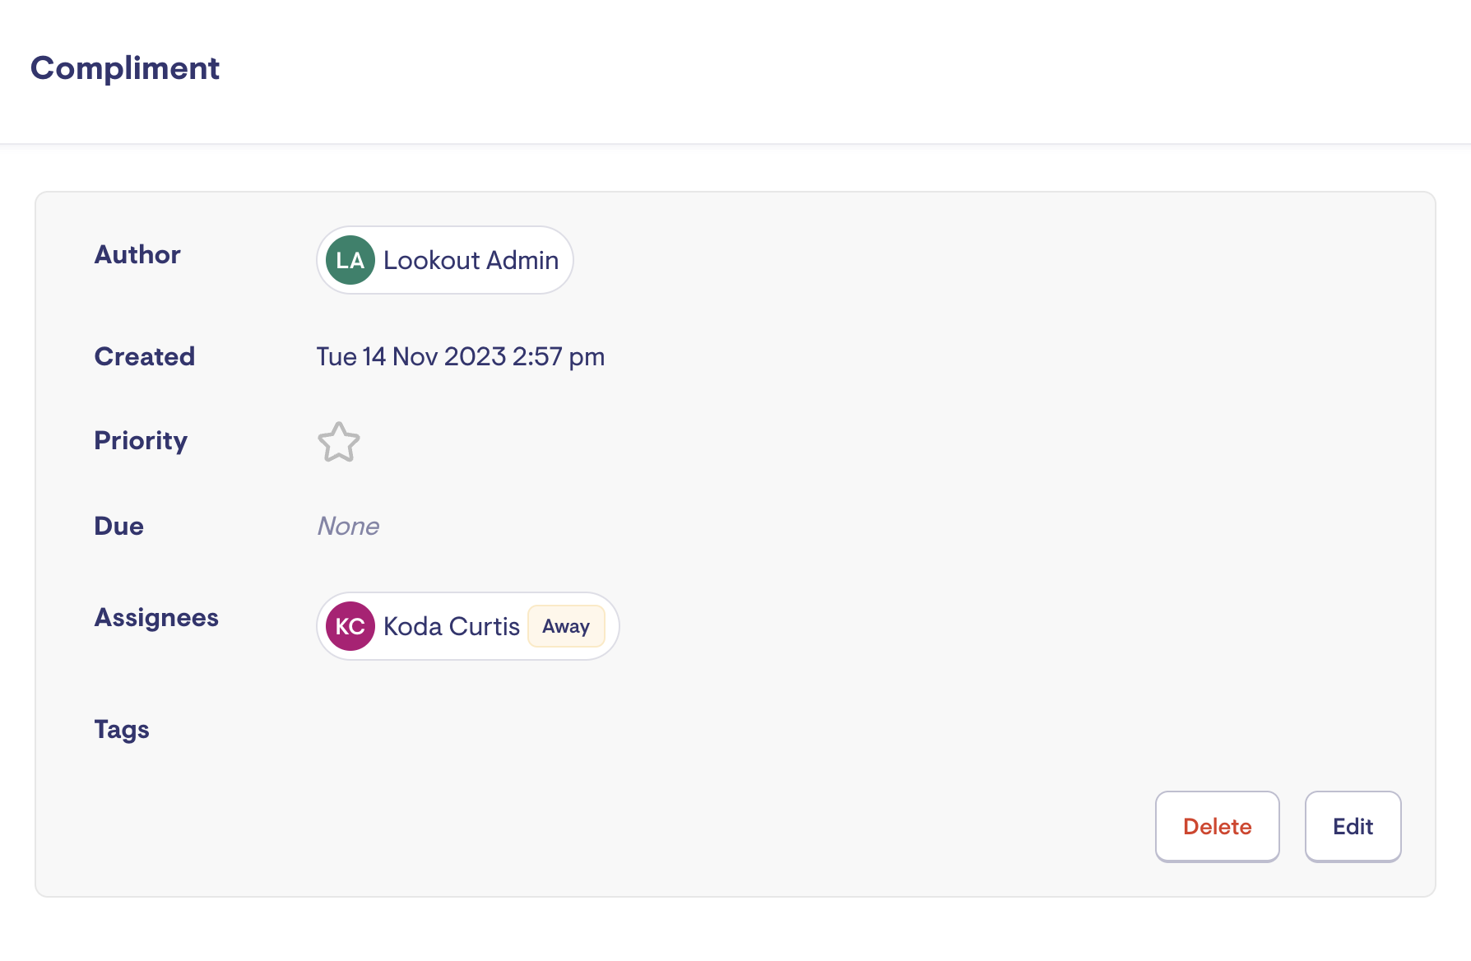Click the Assignees field label
1471x961 pixels.
pyautogui.click(x=156, y=617)
